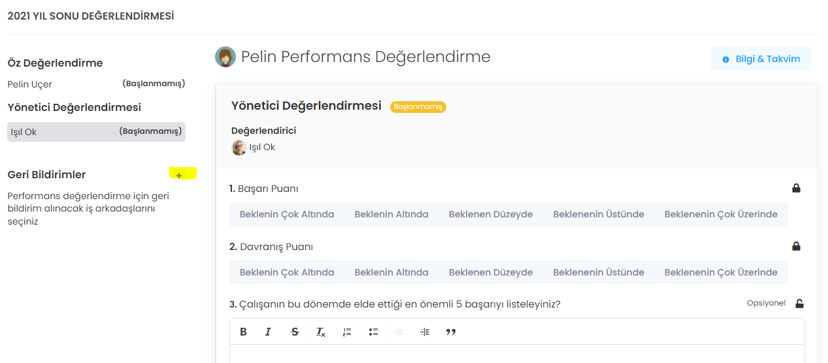Screen dimensions: 828x363
Task: Toggle the open lock on question 3
Action: 799,304
